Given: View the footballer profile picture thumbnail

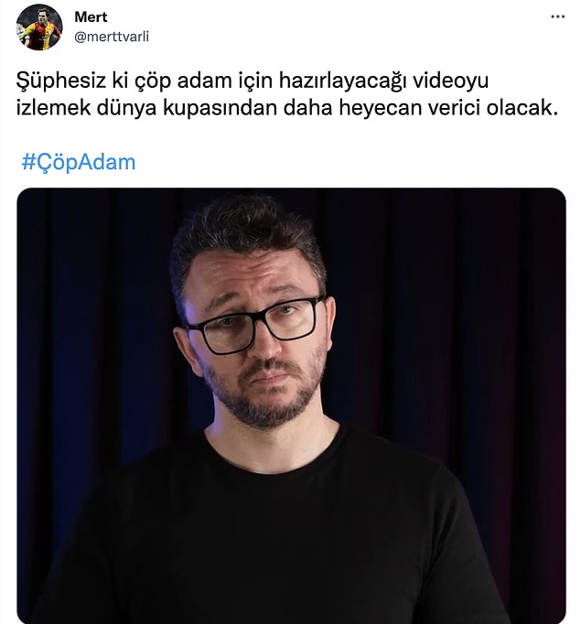Looking at the screenshot, I should (39, 27).
